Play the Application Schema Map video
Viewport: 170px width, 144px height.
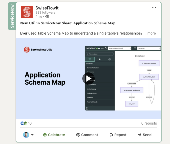coord(88,79)
